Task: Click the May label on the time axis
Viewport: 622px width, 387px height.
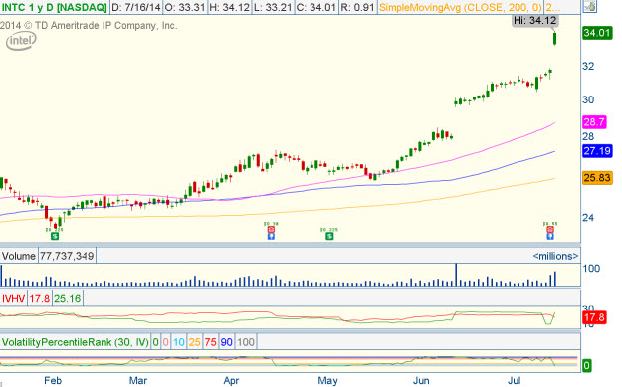Action: (x=327, y=381)
